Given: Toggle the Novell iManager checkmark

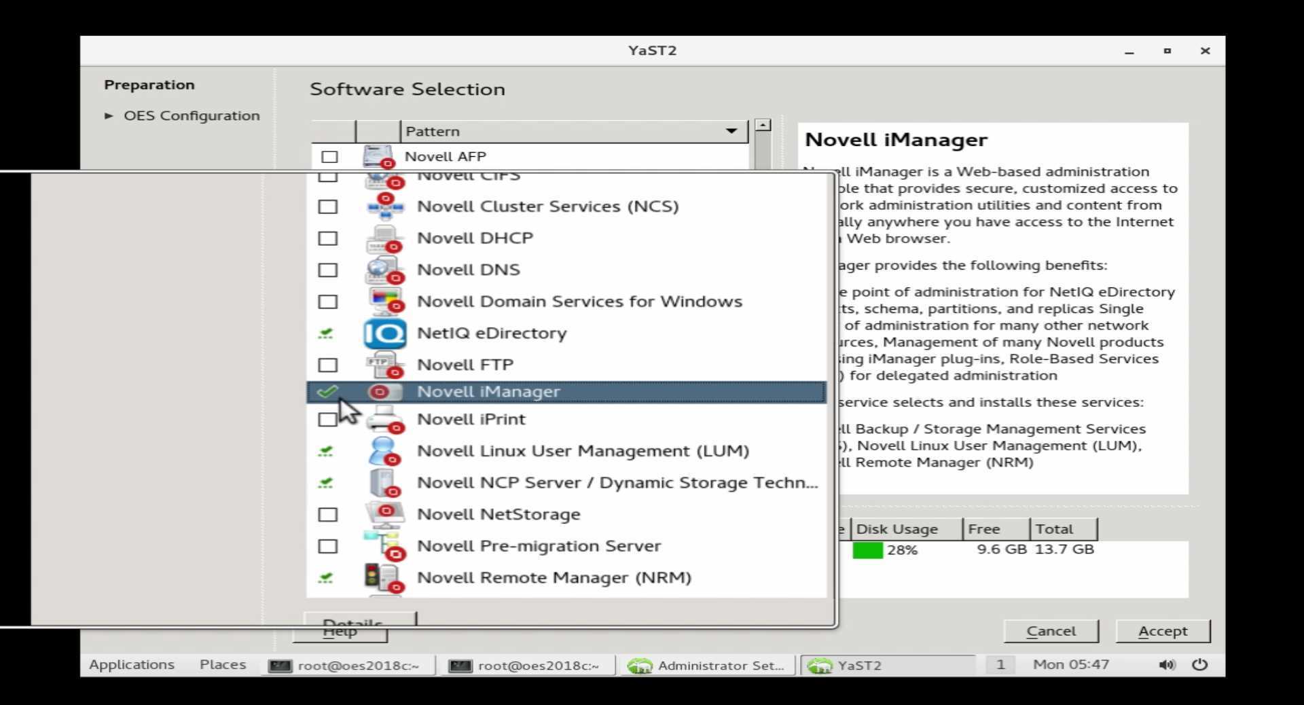Looking at the screenshot, I should (x=327, y=392).
